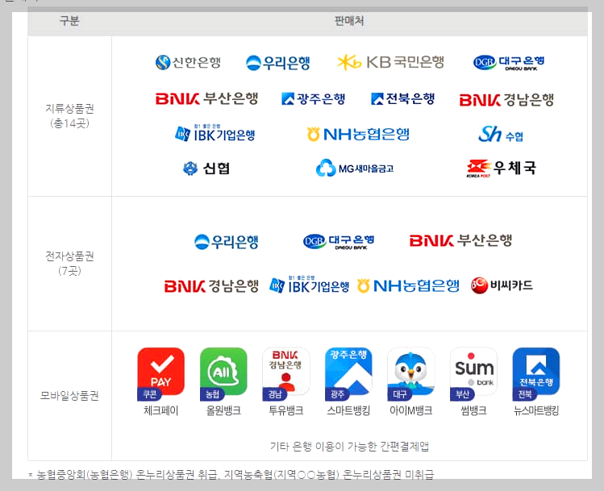Click the 구분 column header
This screenshot has width=604, height=491.
coord(69,21)
